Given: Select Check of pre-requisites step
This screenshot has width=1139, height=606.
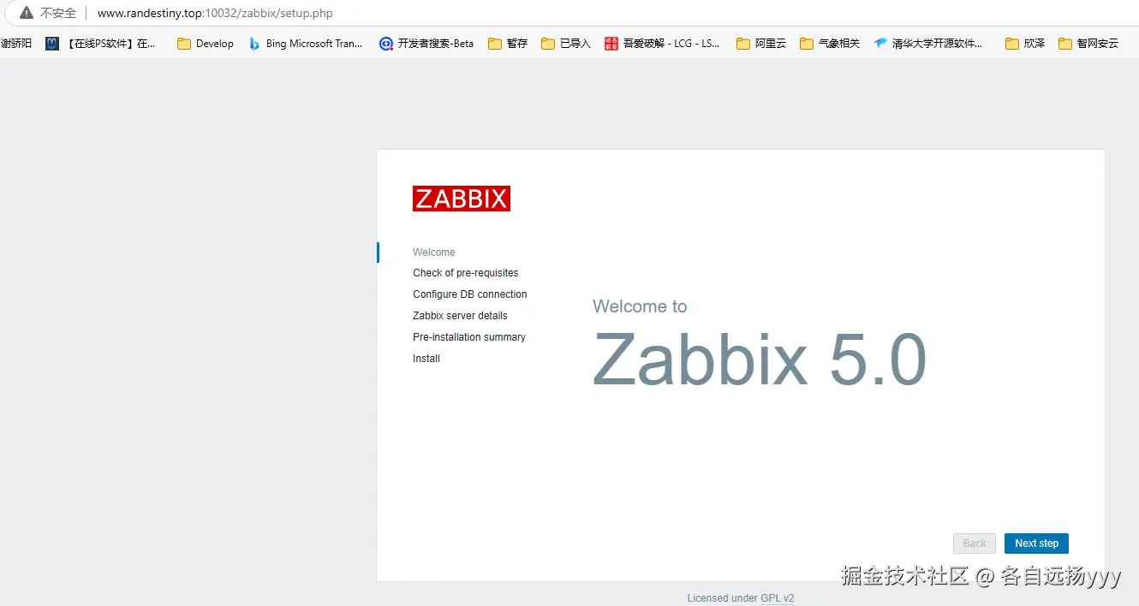Looking at the screenshot, I should (x=466, y=273).
